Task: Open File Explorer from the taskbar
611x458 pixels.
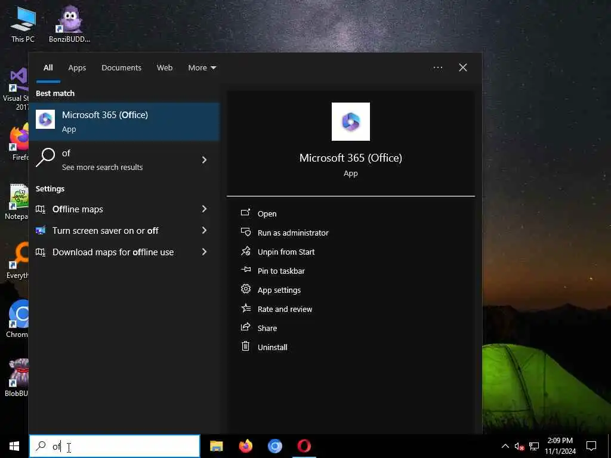Action: coord(216,446)
